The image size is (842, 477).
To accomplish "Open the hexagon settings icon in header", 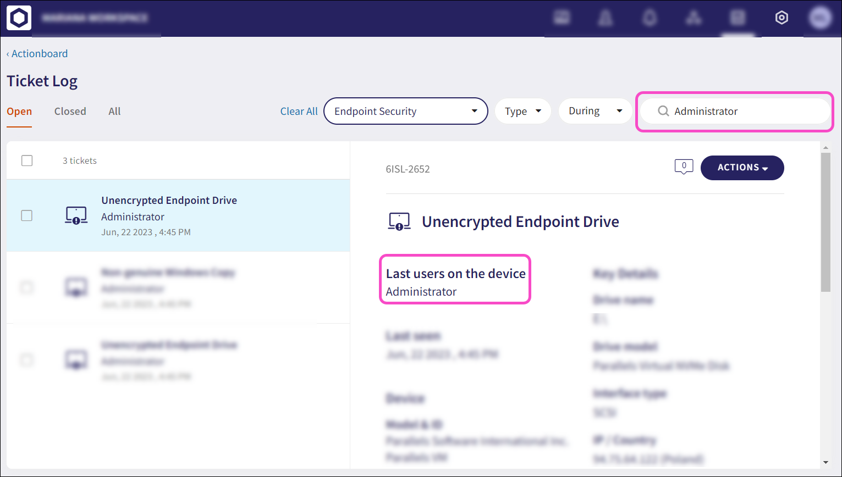I will point(782,18).
